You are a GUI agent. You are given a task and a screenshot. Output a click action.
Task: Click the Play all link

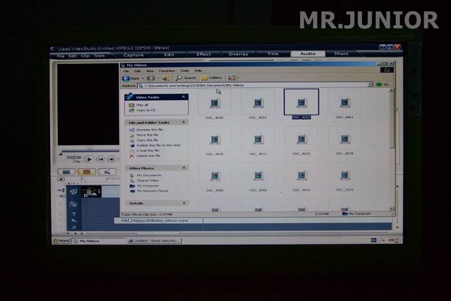142,105
